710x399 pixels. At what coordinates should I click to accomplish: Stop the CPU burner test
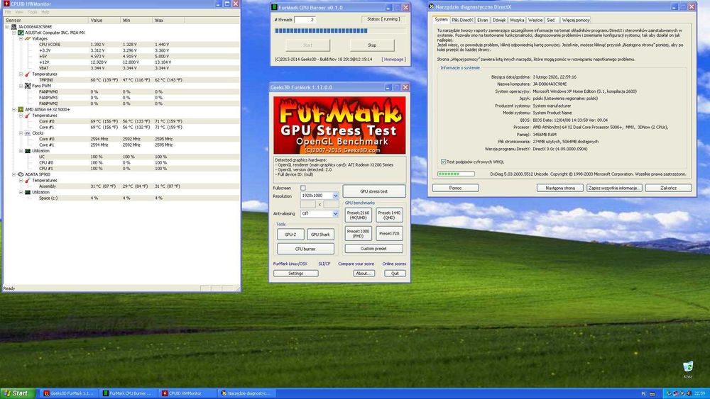point(372,45)
